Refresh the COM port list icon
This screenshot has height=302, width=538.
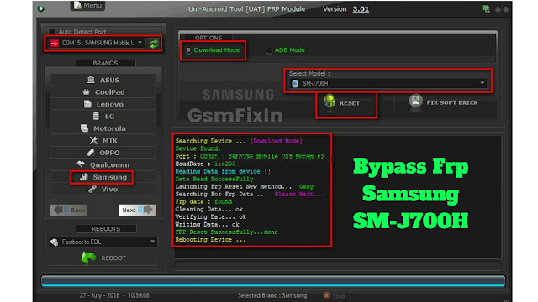point(154,44)
